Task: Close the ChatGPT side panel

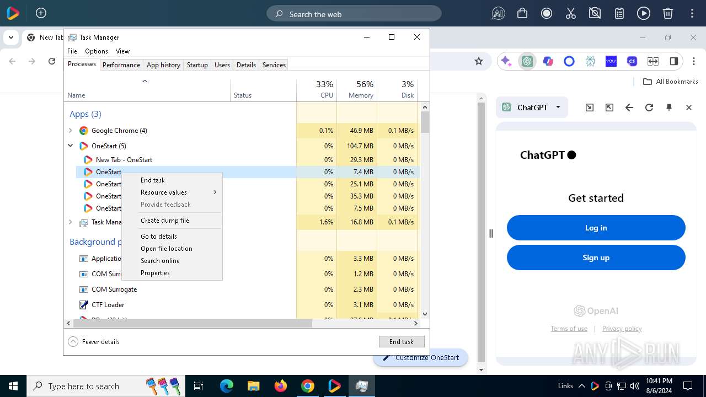Action: click(x=689, y=108)
